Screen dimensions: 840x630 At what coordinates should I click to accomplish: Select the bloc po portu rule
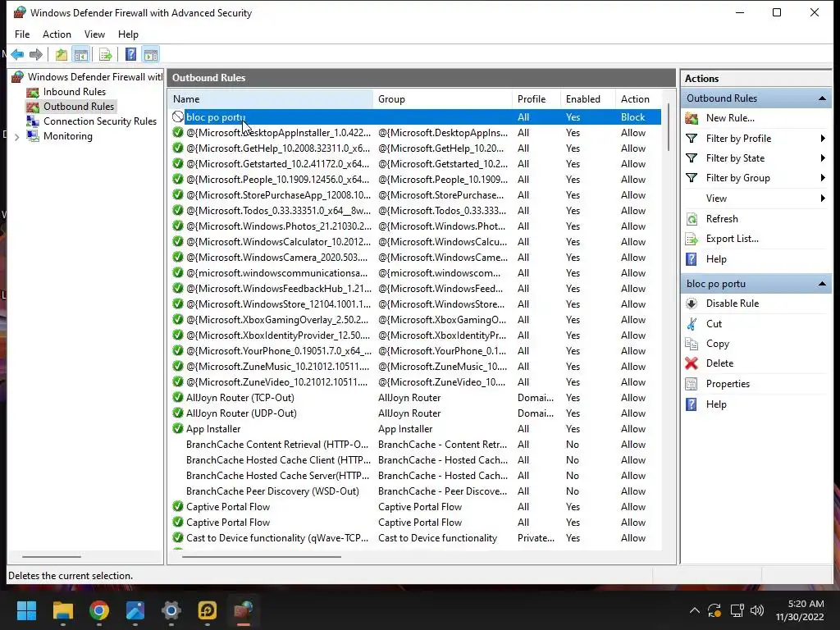tap(415, 116)
